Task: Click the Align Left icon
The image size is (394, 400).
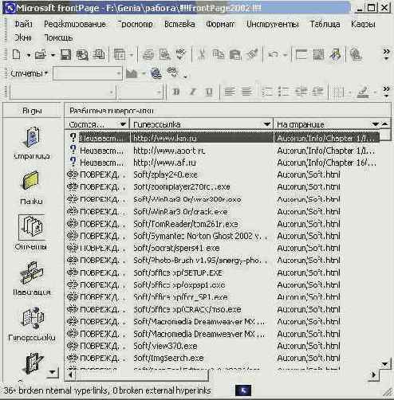Action: coord(230,92)
